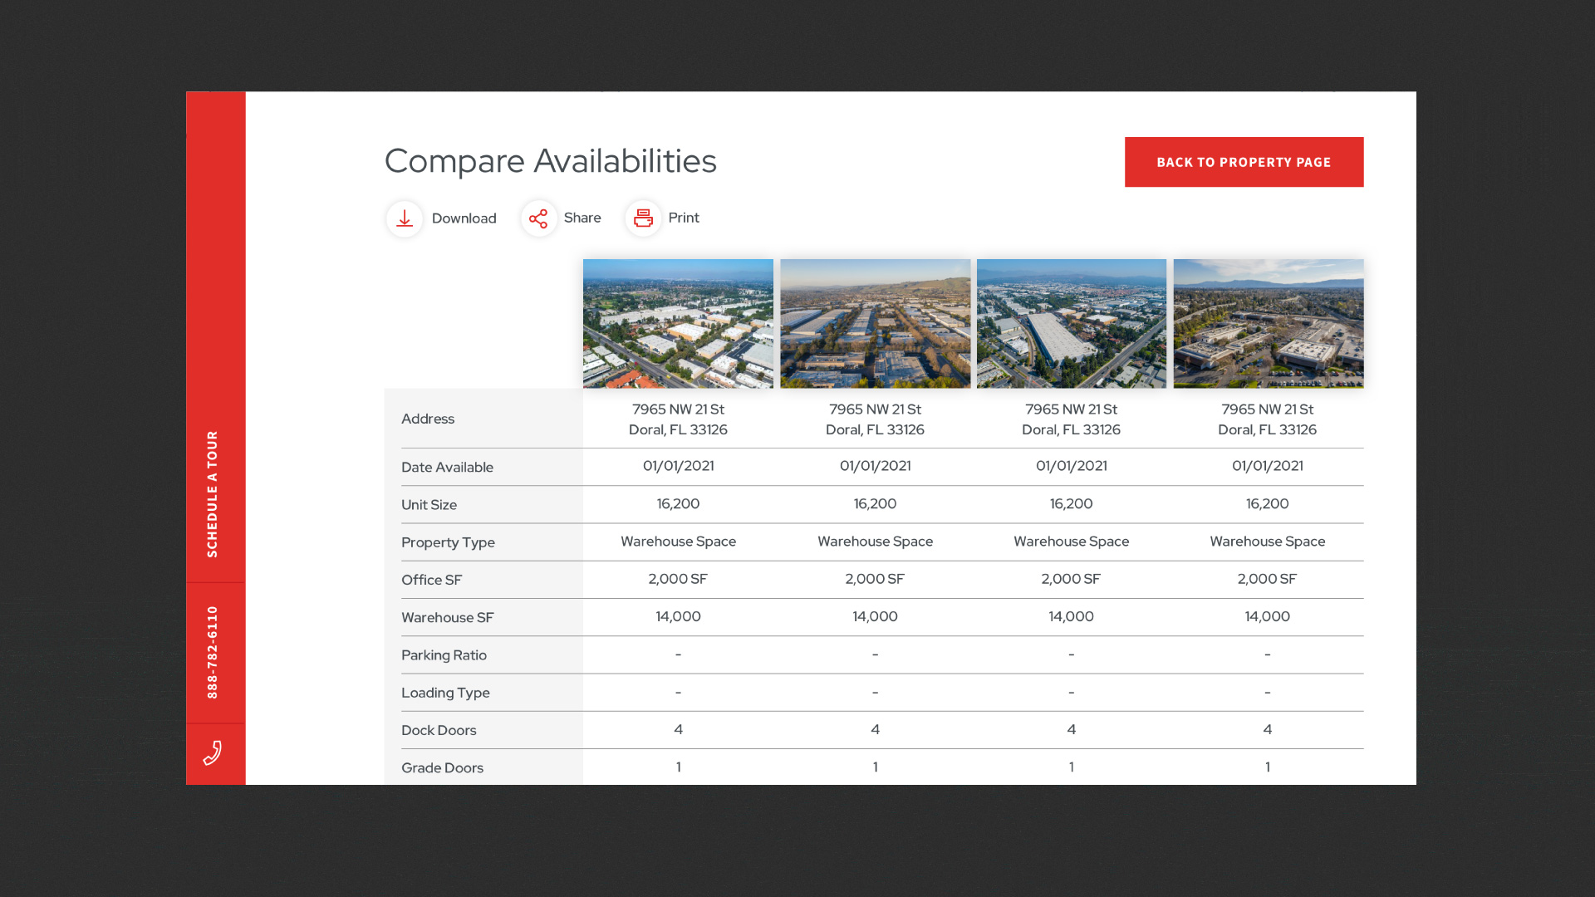The height and width of the screenshot is (897, 1595).
Task: Open fourth property aerial thumbnail
Action: [1268, 323]
